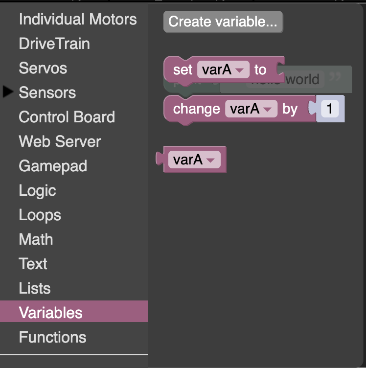366x368 pixels.
Task: Select the Servos category
Action: pos(43,68)
